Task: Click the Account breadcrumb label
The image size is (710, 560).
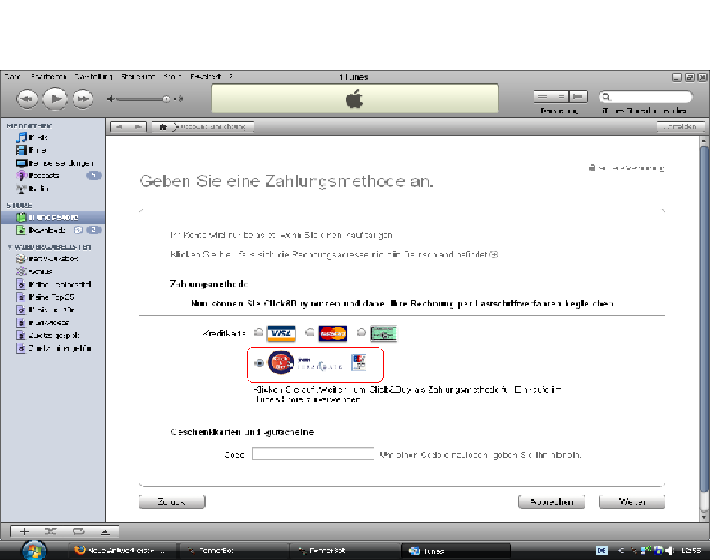Action: click(x=213, y=127)
